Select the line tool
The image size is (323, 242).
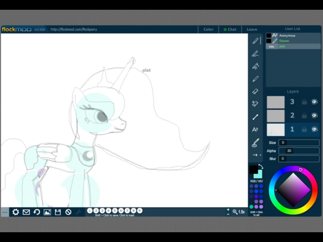(x=255, y=117)
